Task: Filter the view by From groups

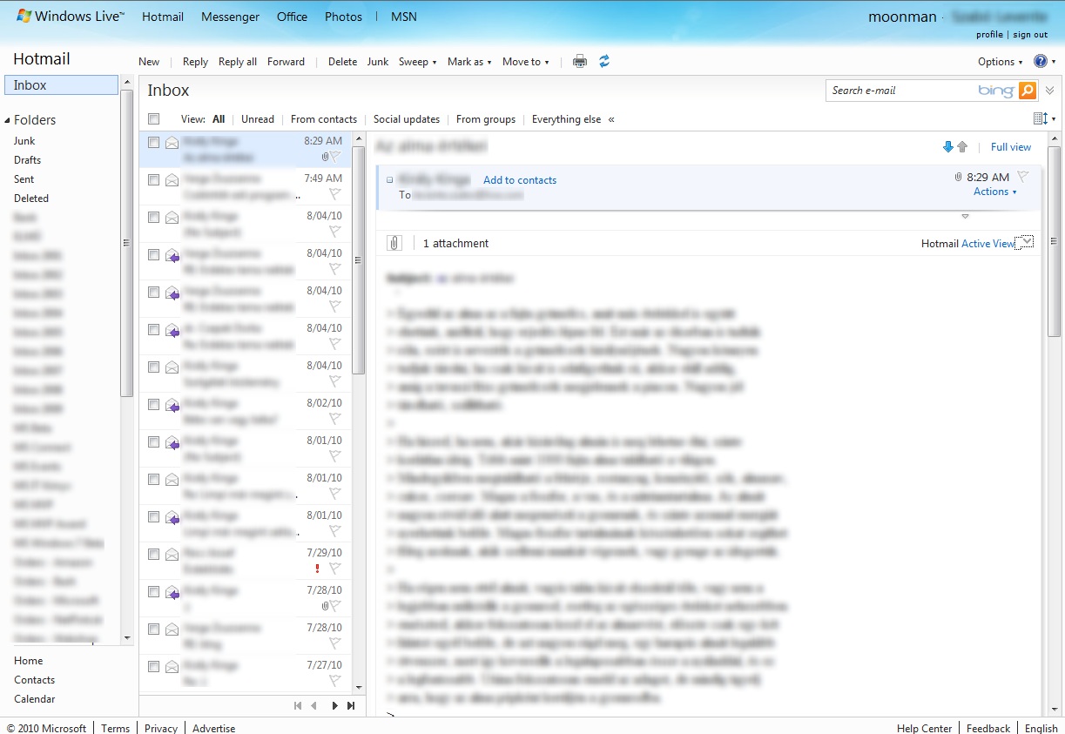Action: pos(486,119)
